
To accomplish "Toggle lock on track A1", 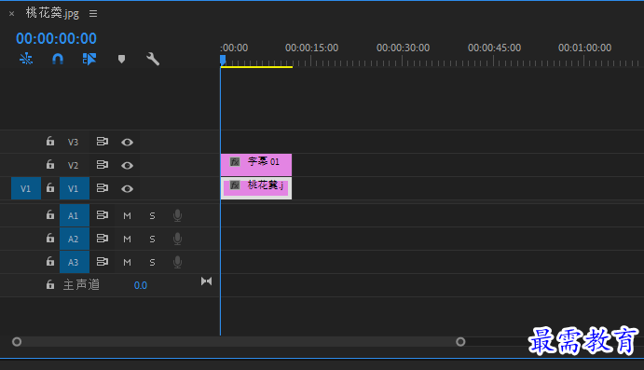I will (50, 214).
